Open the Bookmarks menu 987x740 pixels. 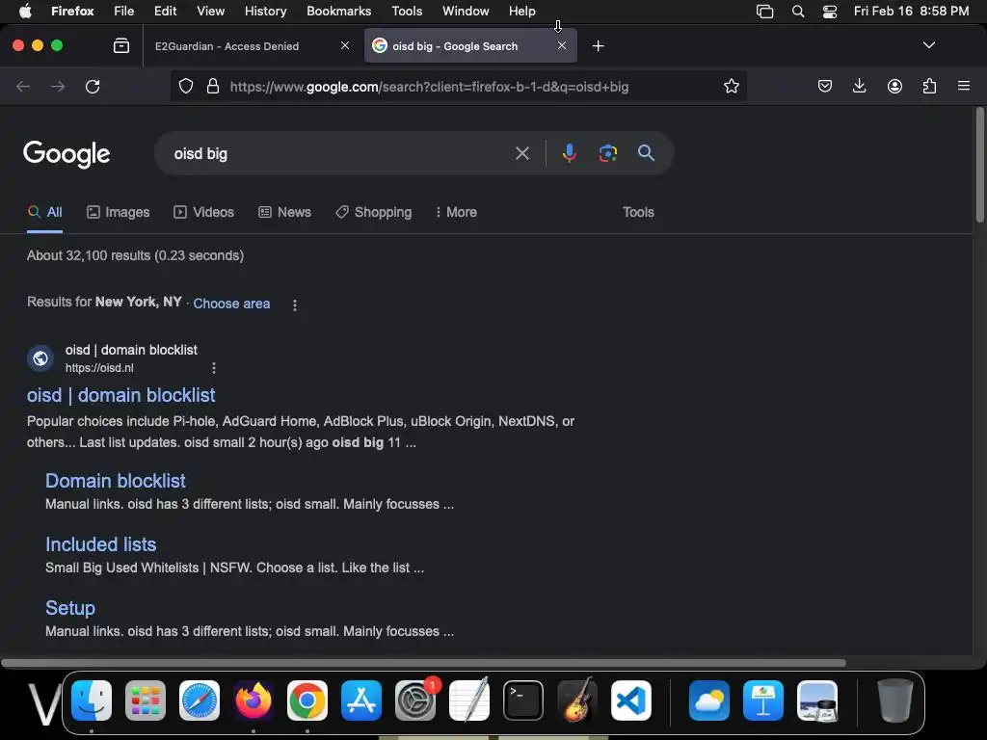pos(338,12)
